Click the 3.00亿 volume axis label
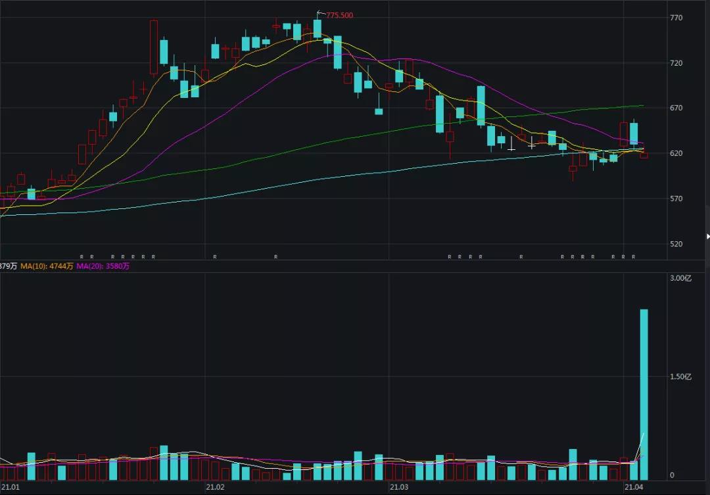The width and height of the screenshot is (710, 495). [680, 278]
